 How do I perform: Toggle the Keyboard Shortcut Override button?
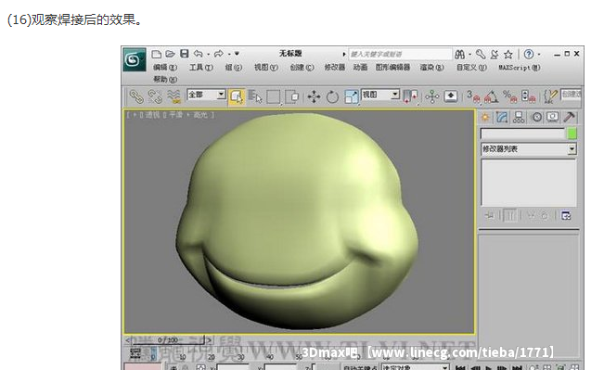coord(451,96)
